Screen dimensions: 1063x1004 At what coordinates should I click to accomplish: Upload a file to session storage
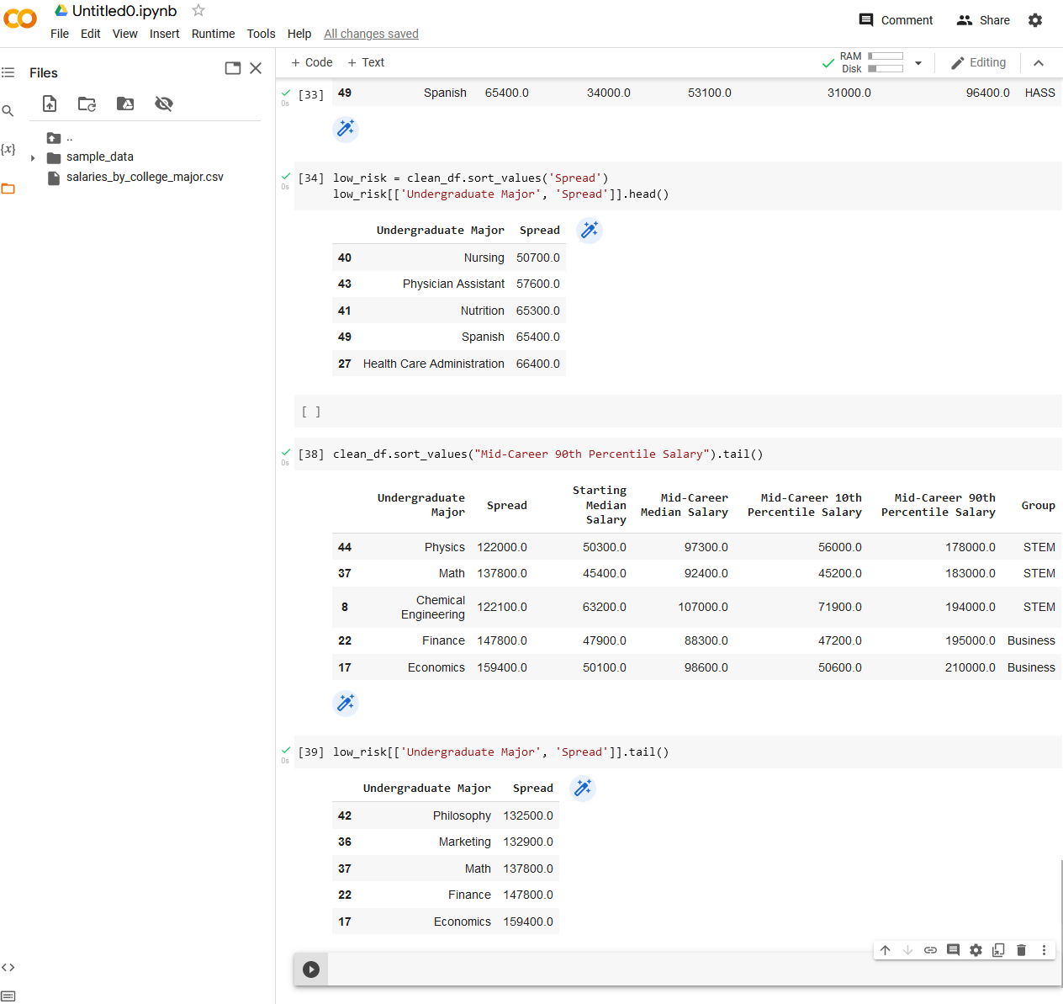[x=49, y=104]
